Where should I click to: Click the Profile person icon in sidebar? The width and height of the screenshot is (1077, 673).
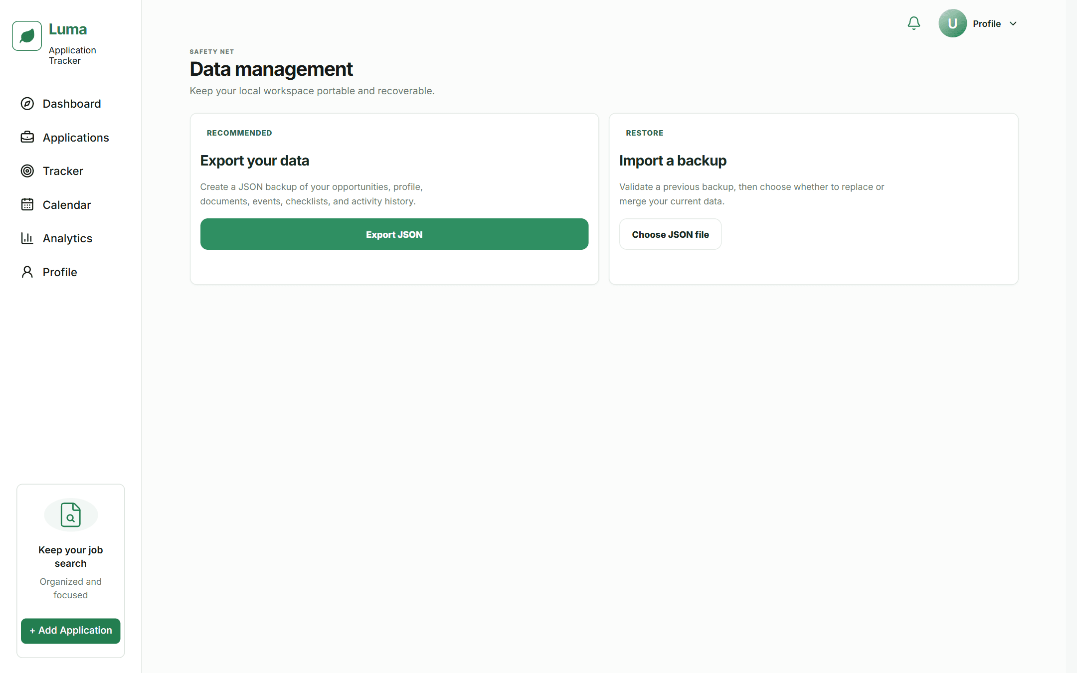point(27,272)
